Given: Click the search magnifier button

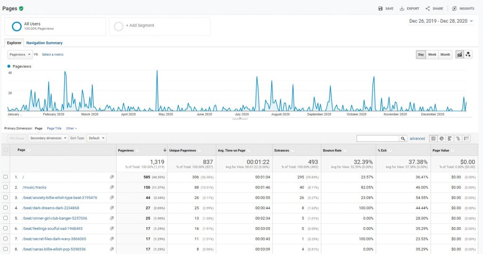Looking at the screenshot, I should point(403,139).
